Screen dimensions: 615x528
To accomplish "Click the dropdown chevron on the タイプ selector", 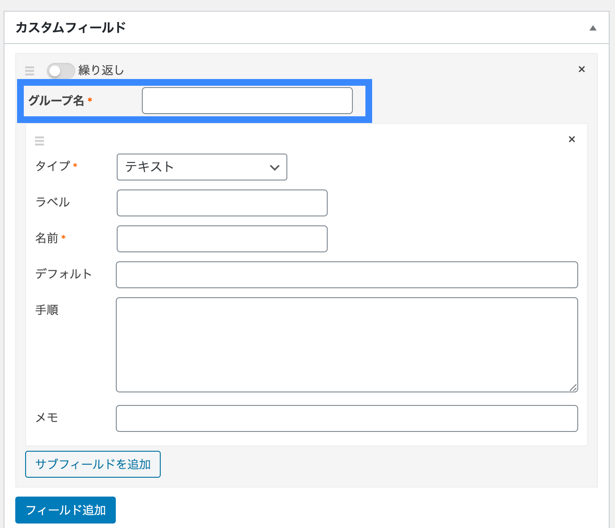I will tap(275, 167).
